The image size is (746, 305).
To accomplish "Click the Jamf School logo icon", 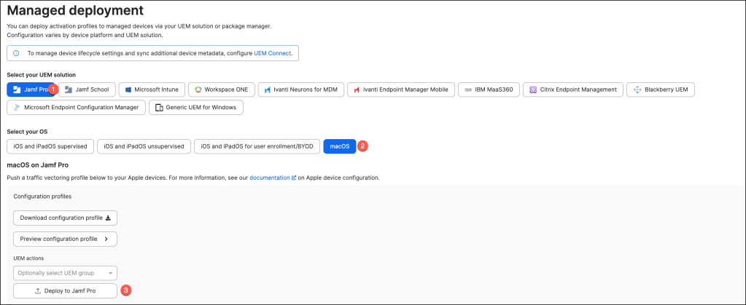I will [x=69, y=90].
